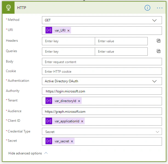Click the var_URI variable icon
The height and width of the screenshot is (164, 168).
coord(49,30)
